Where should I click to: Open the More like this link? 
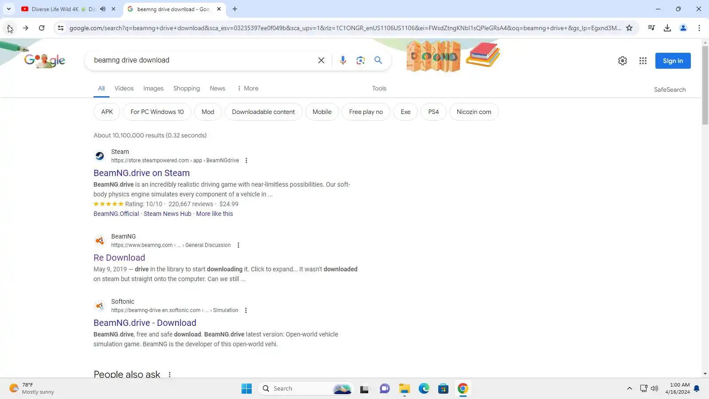tap(214, 214)
